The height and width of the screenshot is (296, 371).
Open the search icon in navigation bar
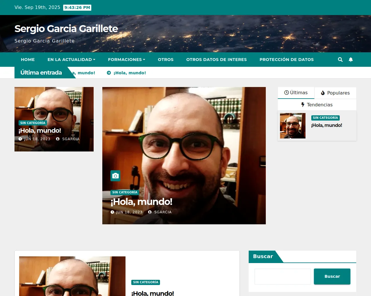[x=340, y=60]
